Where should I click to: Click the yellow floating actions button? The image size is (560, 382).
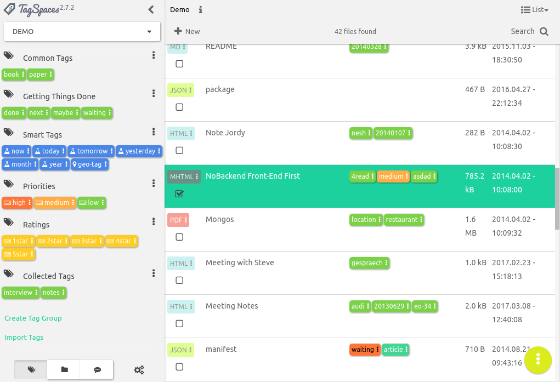538,359
